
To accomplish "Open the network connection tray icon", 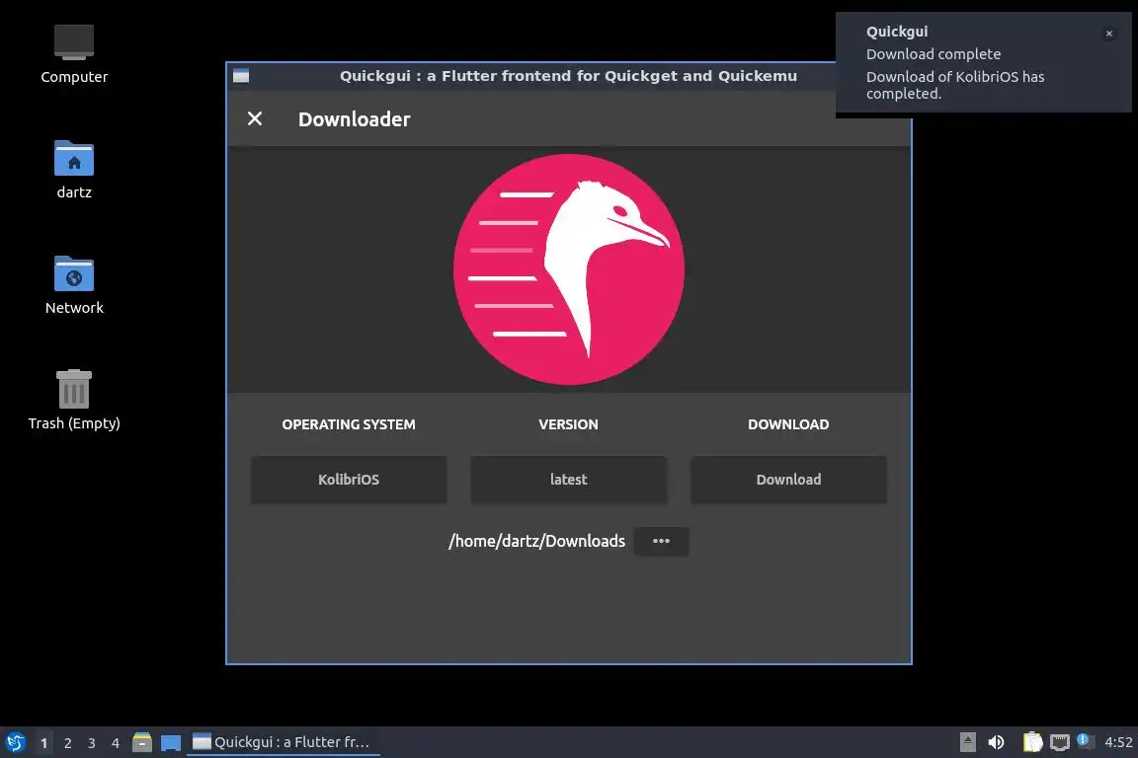I will [x=1060, y=742].
